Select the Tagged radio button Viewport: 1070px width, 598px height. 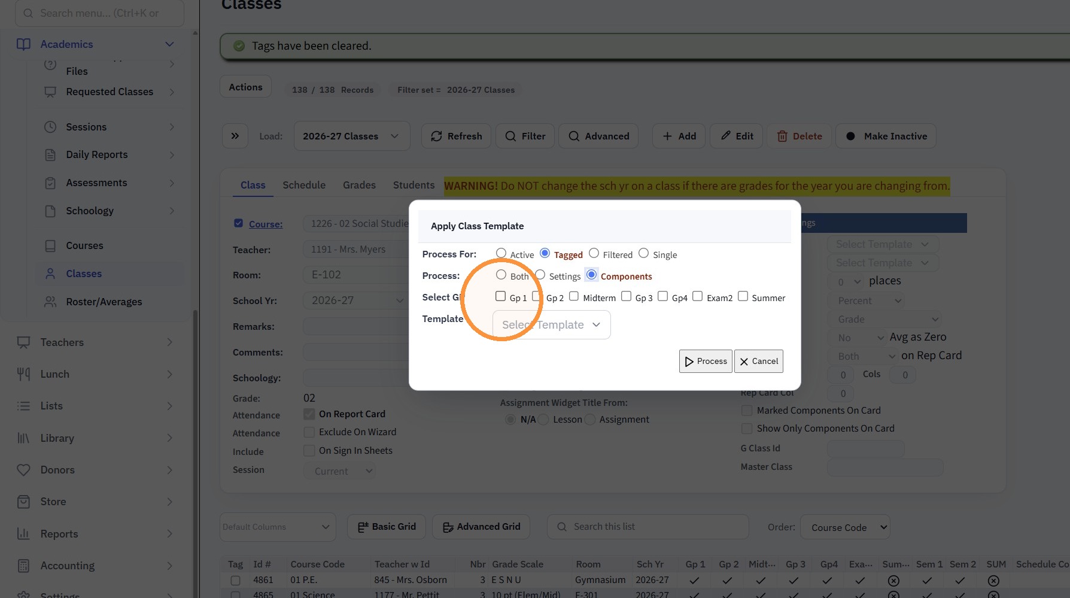545,254
